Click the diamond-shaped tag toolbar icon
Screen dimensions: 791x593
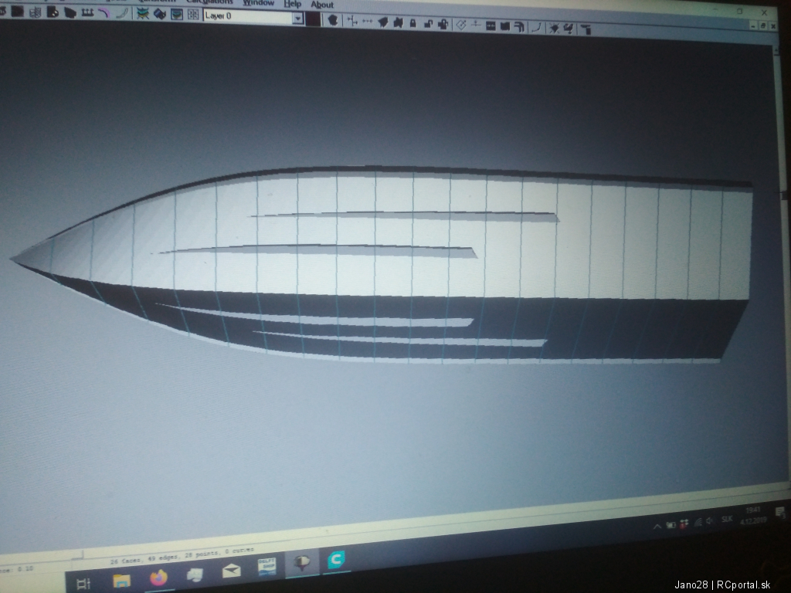(x=460, y=24)
